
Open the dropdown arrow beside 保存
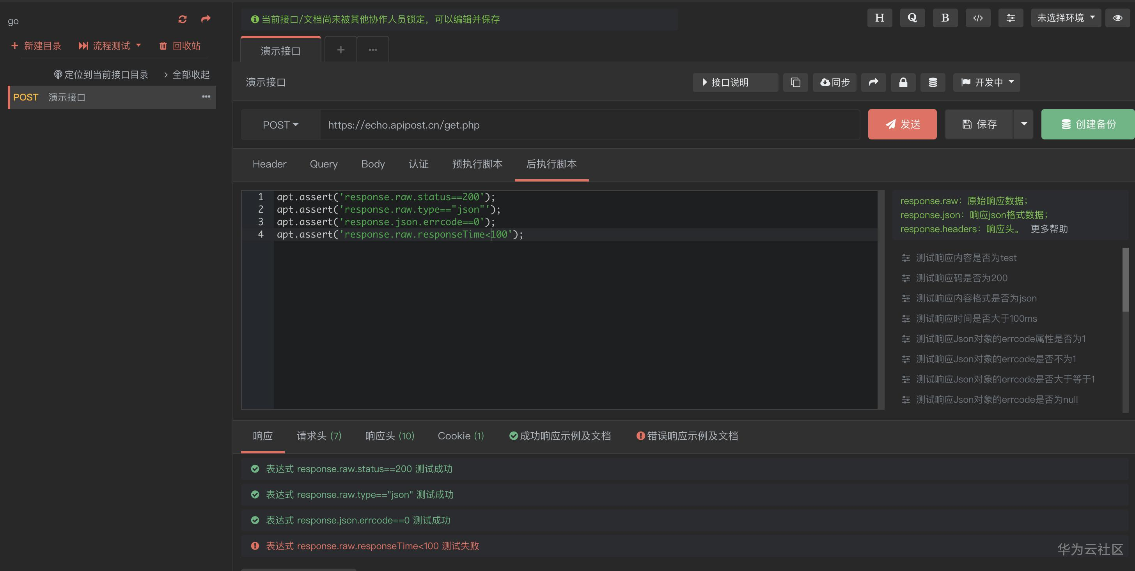pos(1024,124)
